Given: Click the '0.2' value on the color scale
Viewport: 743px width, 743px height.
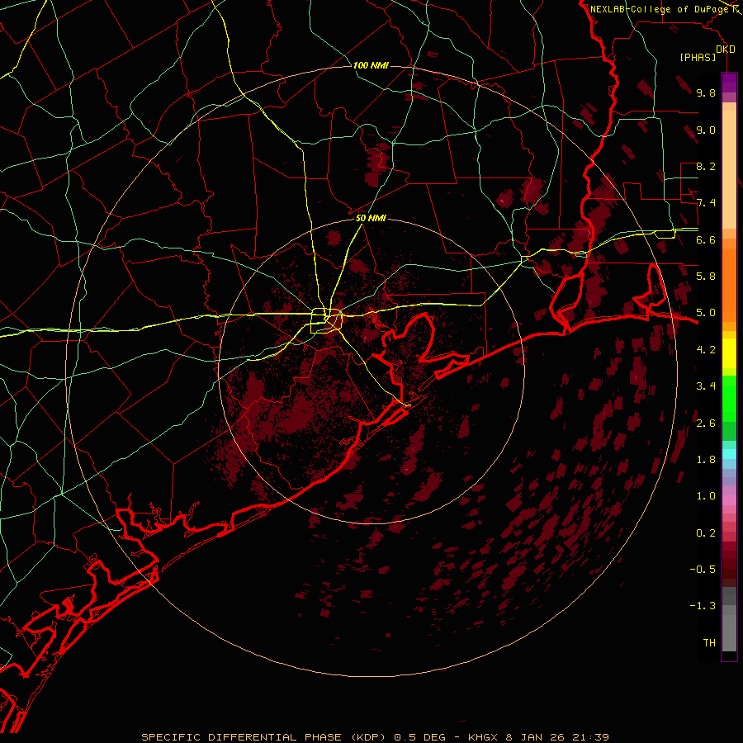Looking at the screenshot, I should tap(706, 533).
